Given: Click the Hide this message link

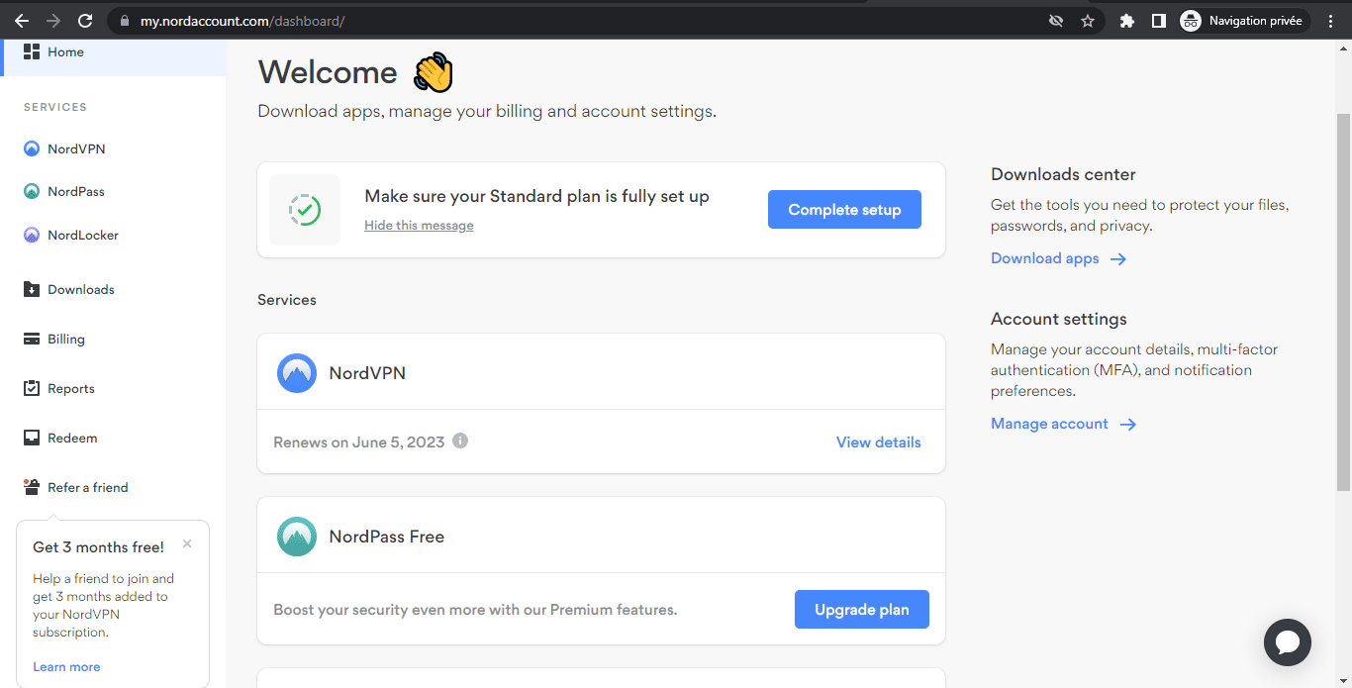Looking at the screenshot, I should [419, 226].
